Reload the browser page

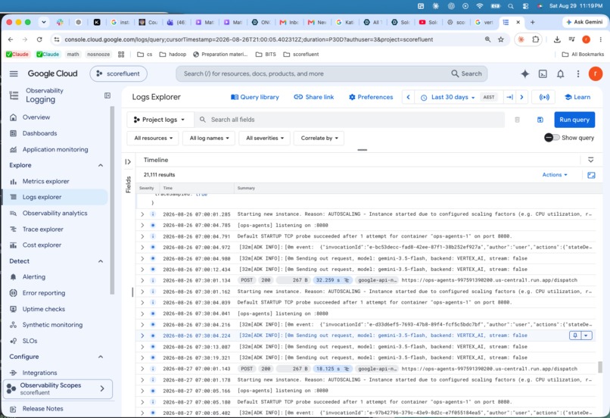pos(39,39)
